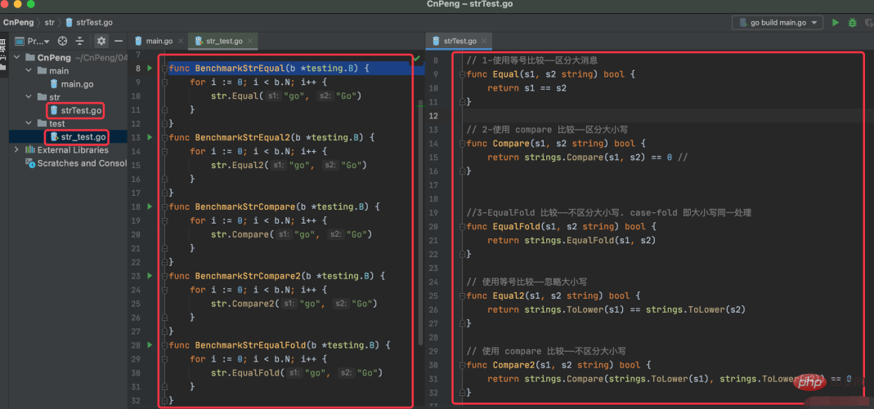Run the go build main.go configuration
The height and width of the screenshot is (409, 874).
coord(835,23)
